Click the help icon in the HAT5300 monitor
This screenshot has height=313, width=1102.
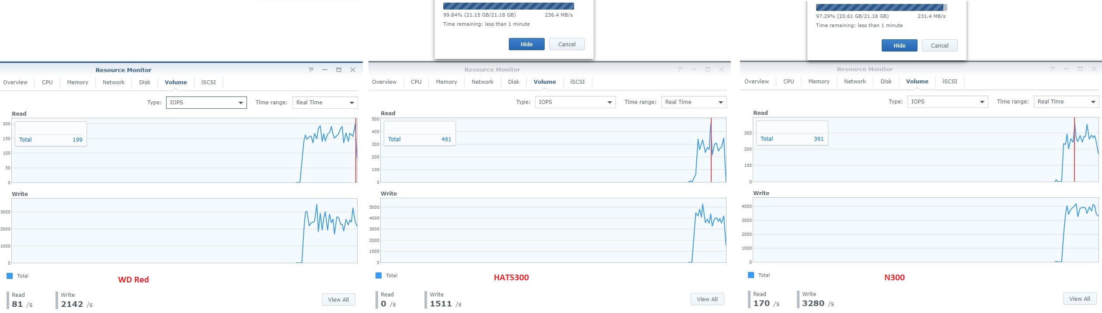point(680,69)
